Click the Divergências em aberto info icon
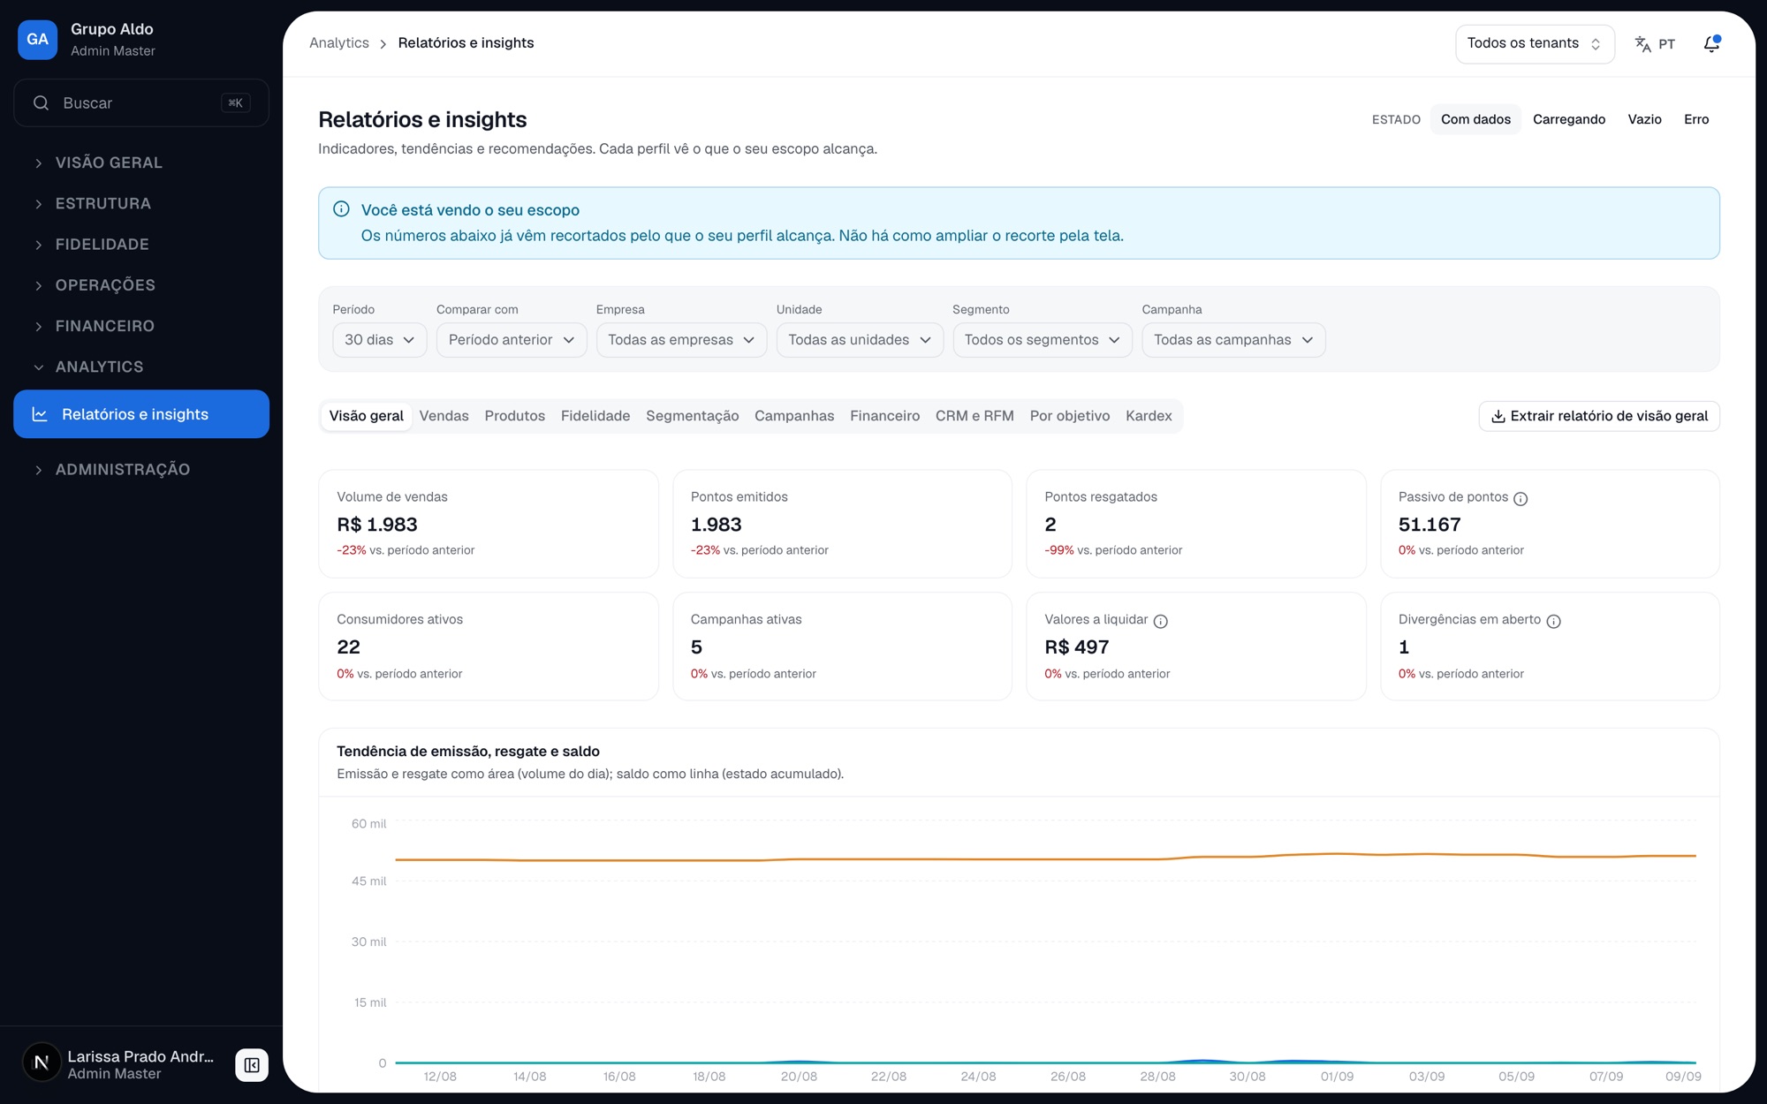This screenshot has height=1104, width=1767. click(x=1554, y=622)
